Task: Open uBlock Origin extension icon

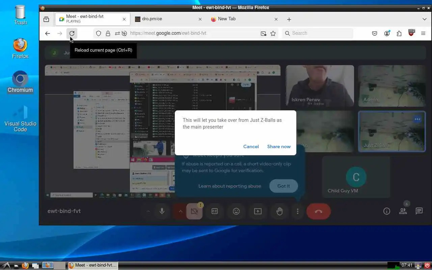Action: (x=411, y=33)
